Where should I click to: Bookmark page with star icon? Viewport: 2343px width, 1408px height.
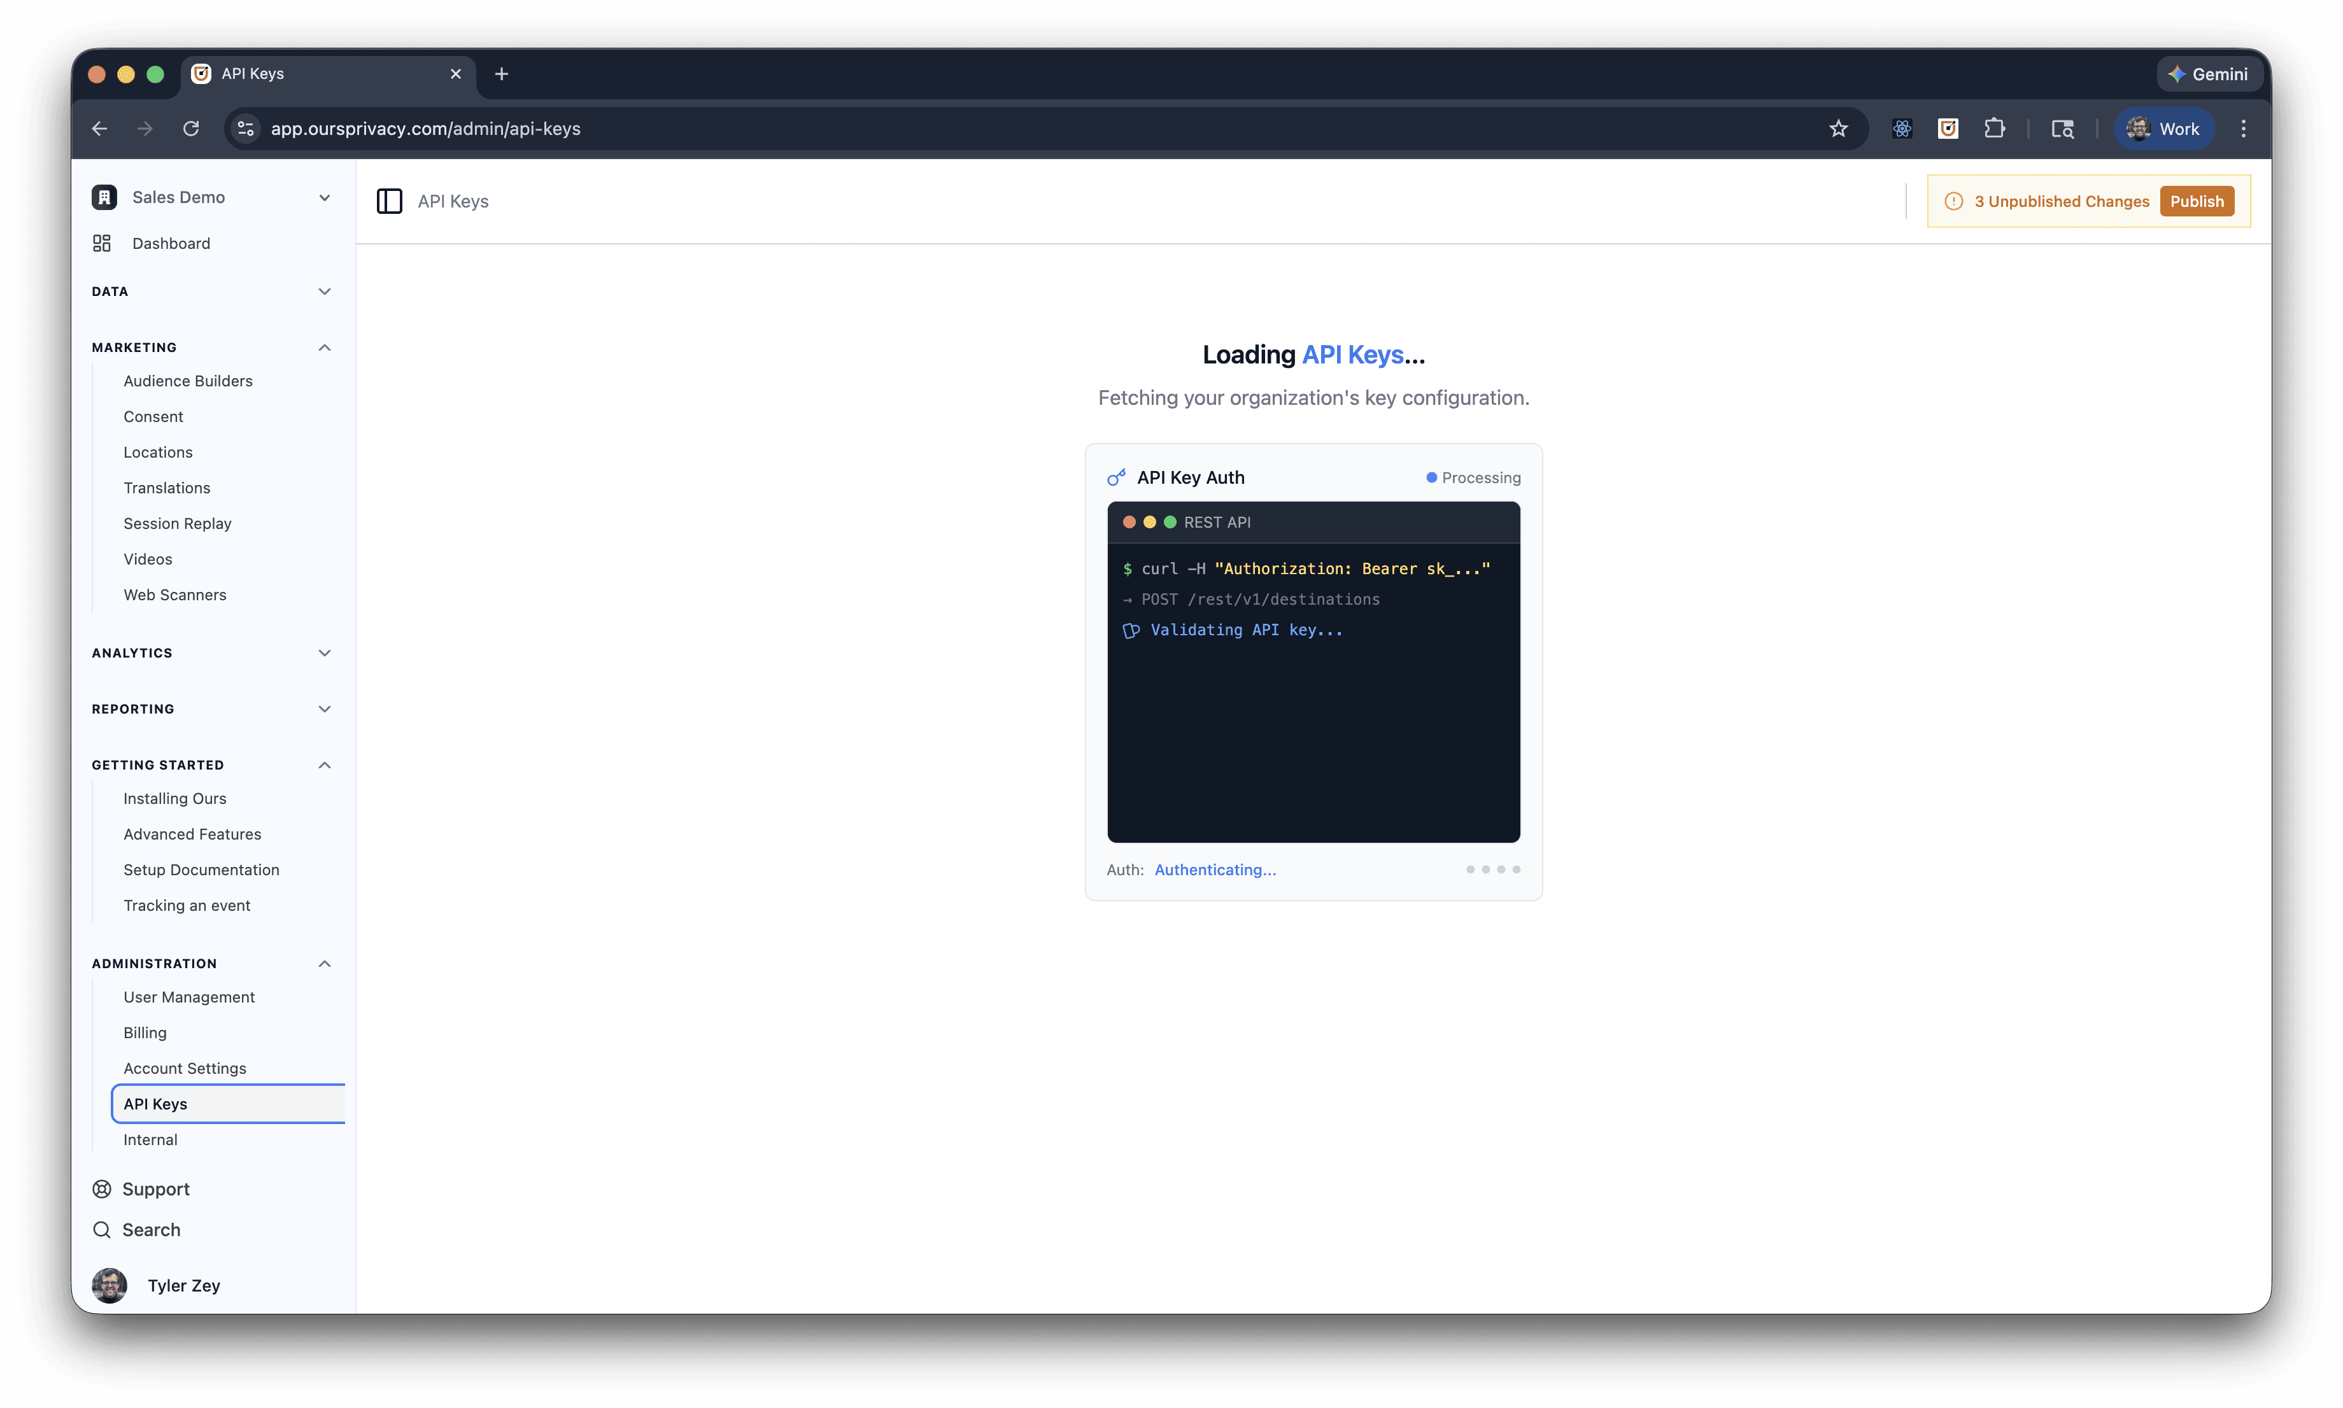click(1838, 129)
